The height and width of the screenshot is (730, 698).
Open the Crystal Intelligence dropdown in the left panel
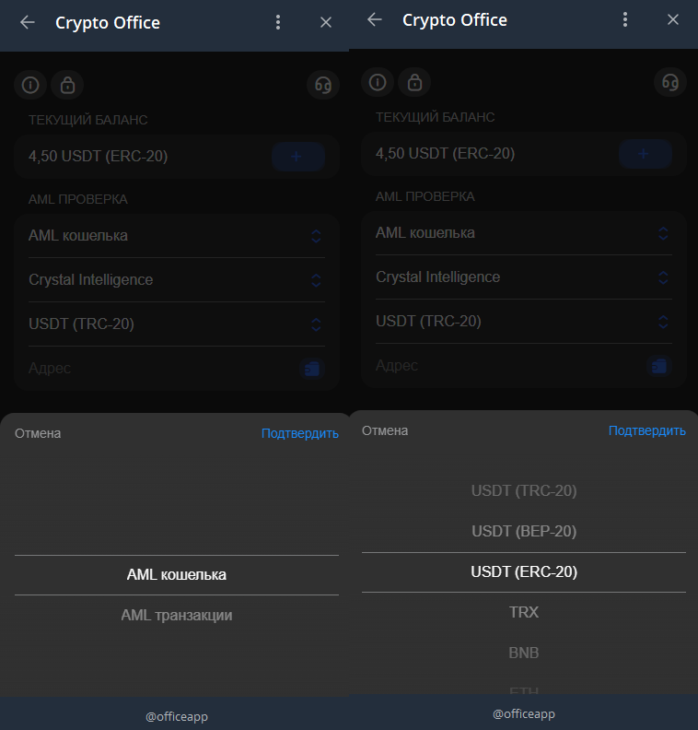tap(175, 280)
